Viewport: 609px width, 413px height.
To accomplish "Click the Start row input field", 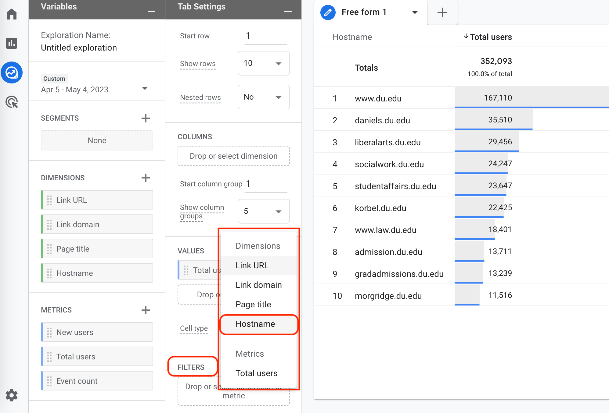I will 265,36.
